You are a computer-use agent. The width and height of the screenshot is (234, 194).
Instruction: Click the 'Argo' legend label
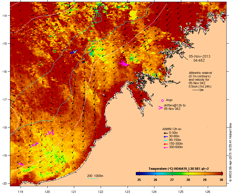click(169, 100)
